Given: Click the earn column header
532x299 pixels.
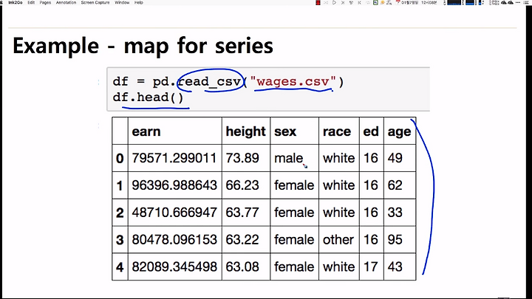Looking at the screenshot, I should coord(146,131).
